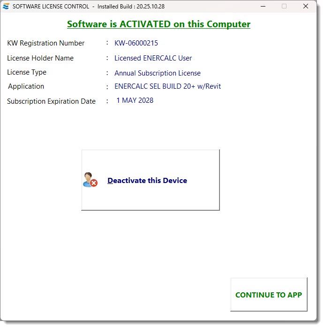324x328 pixels.
Task: Minimize the Software License Control window
Action: [x=263, y=6]
